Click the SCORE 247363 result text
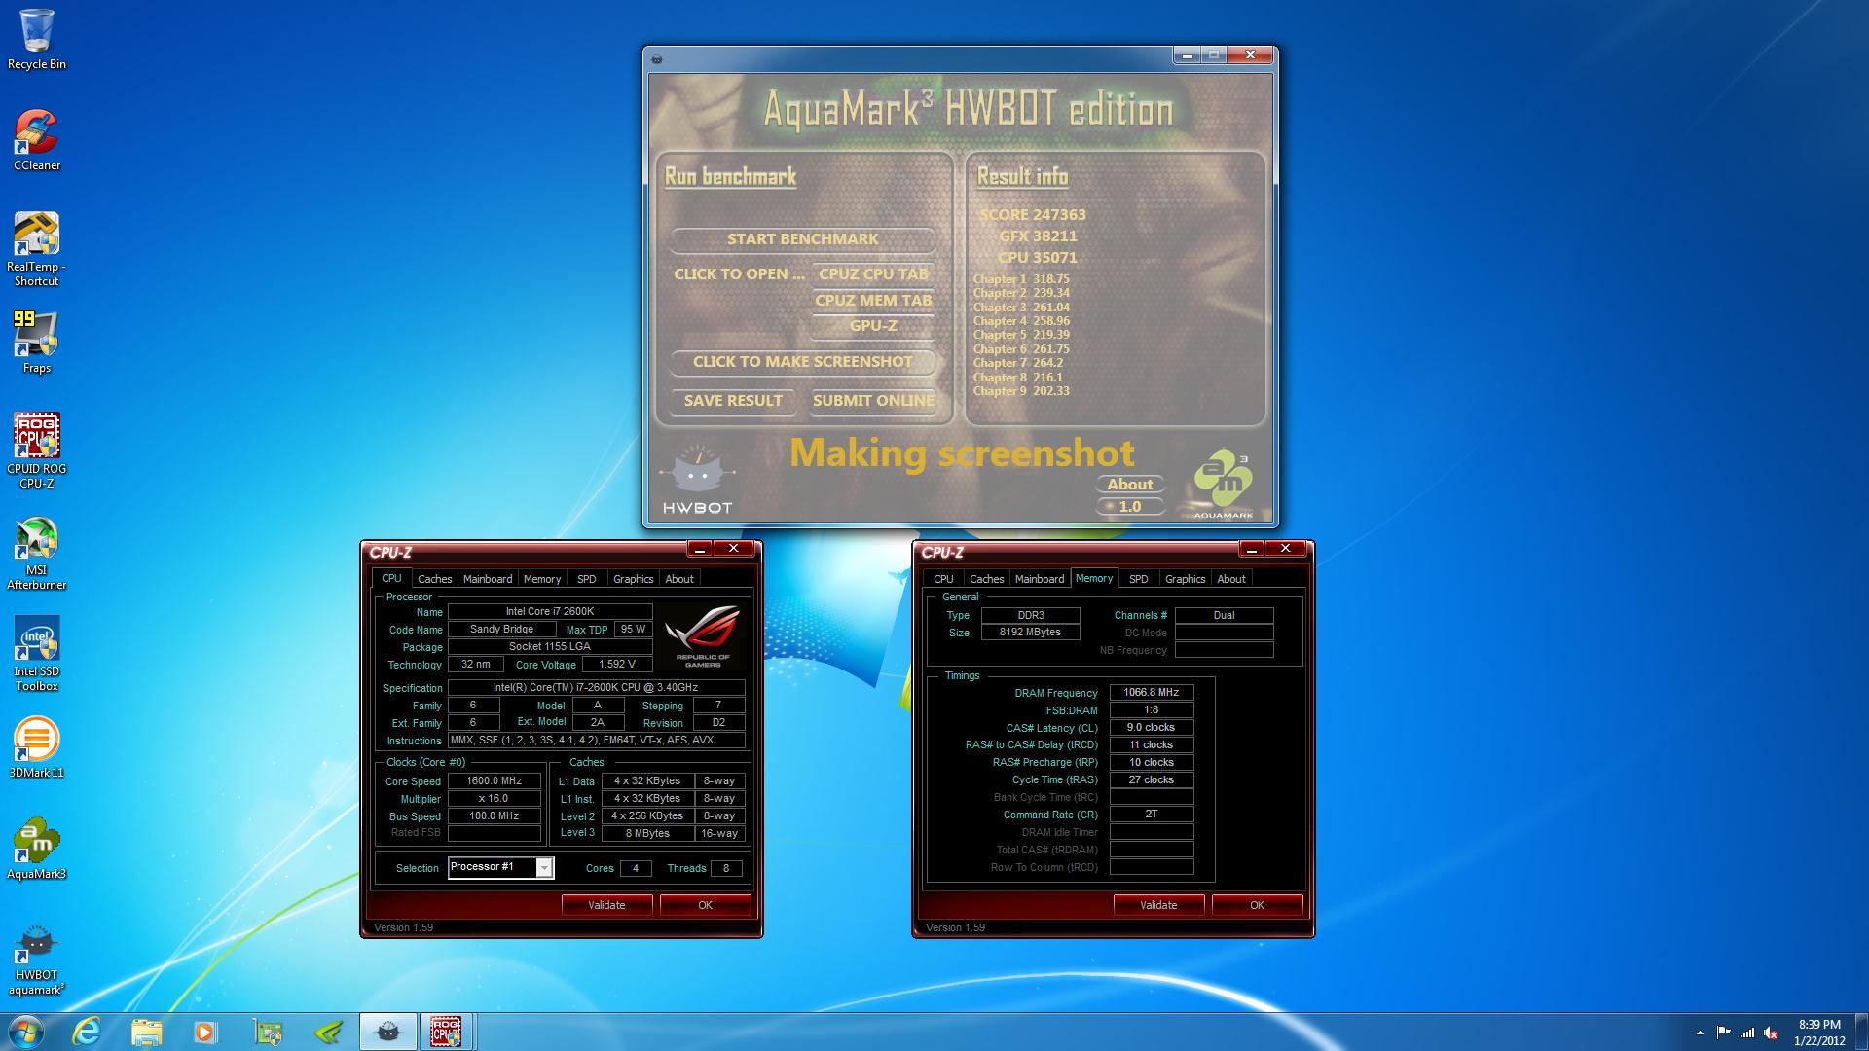This screenshot has height=1051, width=1869. click(x=1033, y=215)
